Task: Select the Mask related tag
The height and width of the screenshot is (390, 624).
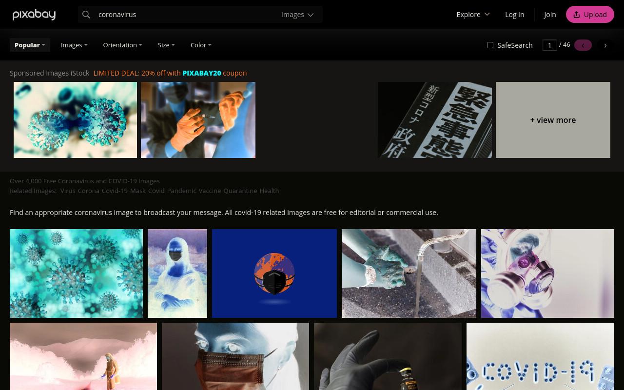Action: (x=138, y=191)
